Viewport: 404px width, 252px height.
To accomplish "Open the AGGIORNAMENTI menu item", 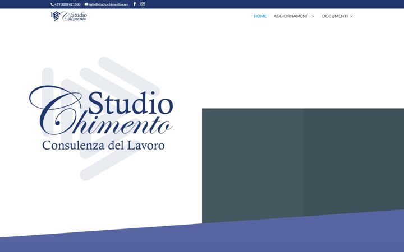I will coord(291,16).
